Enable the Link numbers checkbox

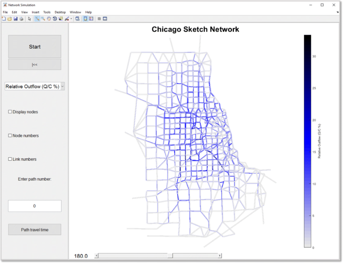tap(10, 159)
